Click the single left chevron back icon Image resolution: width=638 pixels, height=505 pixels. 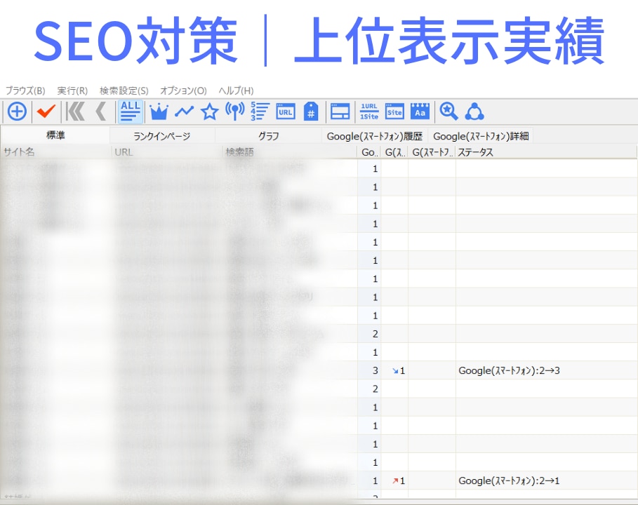click(101, 112)
